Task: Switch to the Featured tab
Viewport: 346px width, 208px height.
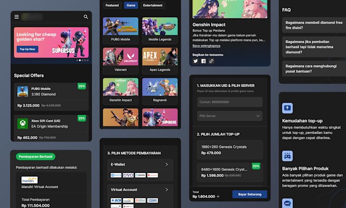Action: click(x=112, y=5)
